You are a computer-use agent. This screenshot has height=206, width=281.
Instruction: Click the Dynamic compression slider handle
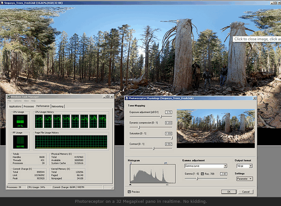tap(139, 127)
